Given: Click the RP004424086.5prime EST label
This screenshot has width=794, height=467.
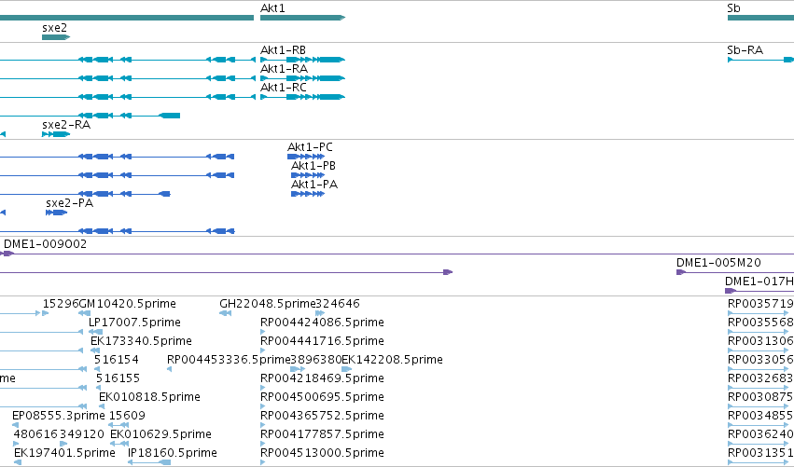Looking at the screenshot, I should click(x=322, y=323).
